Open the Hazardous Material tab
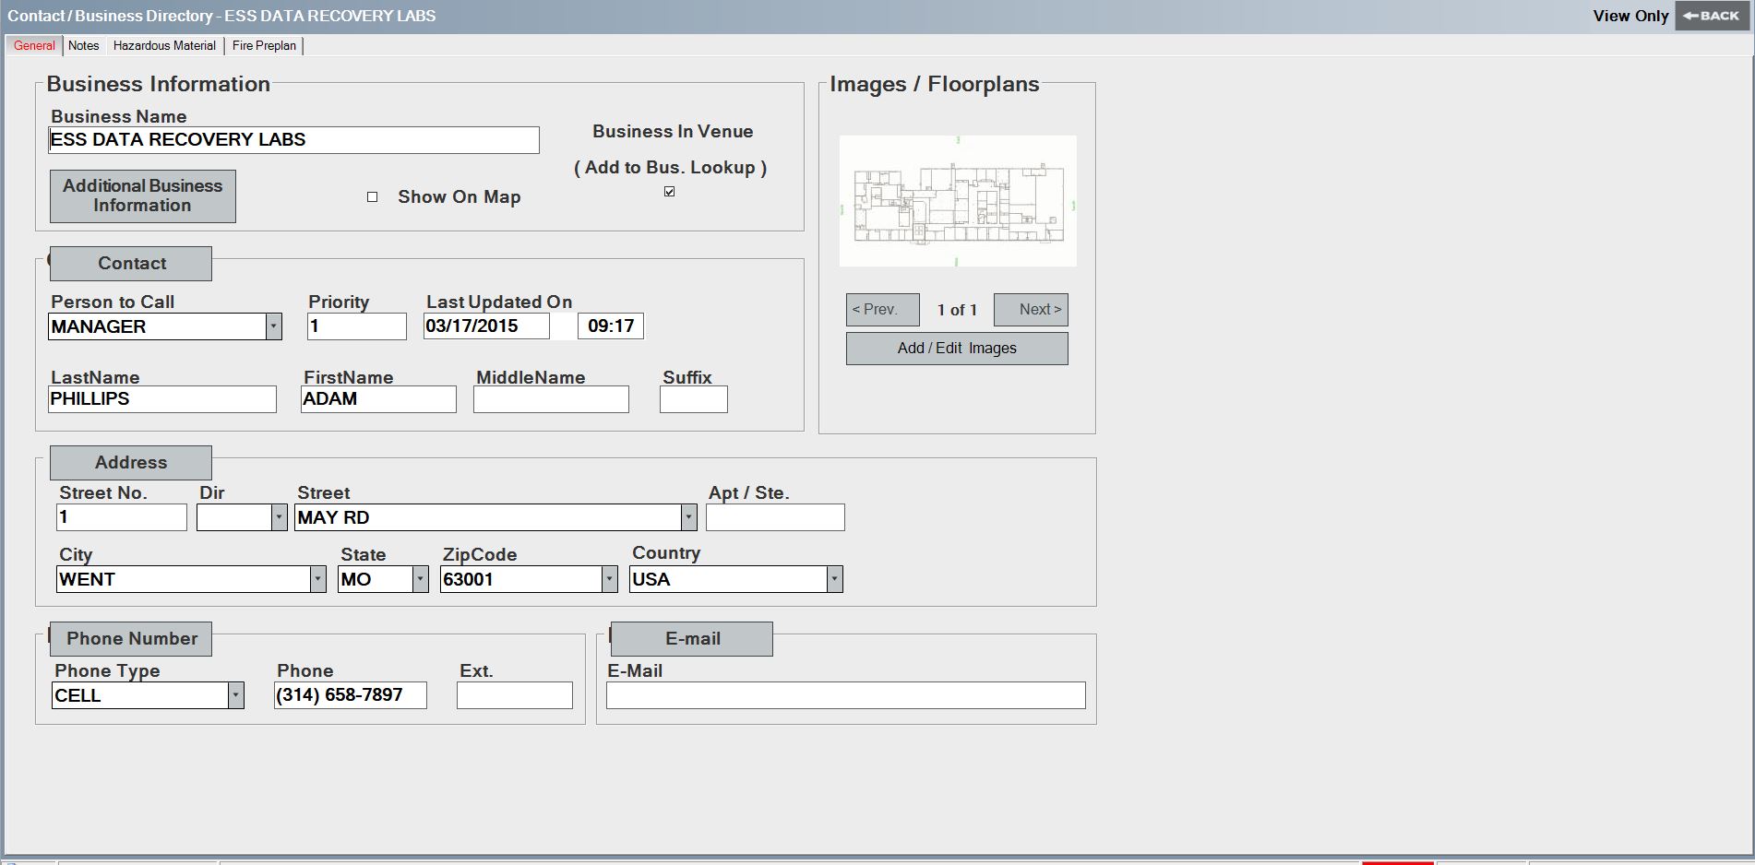Viewport: 1755px width, 865px height. [x=164, y=45]
